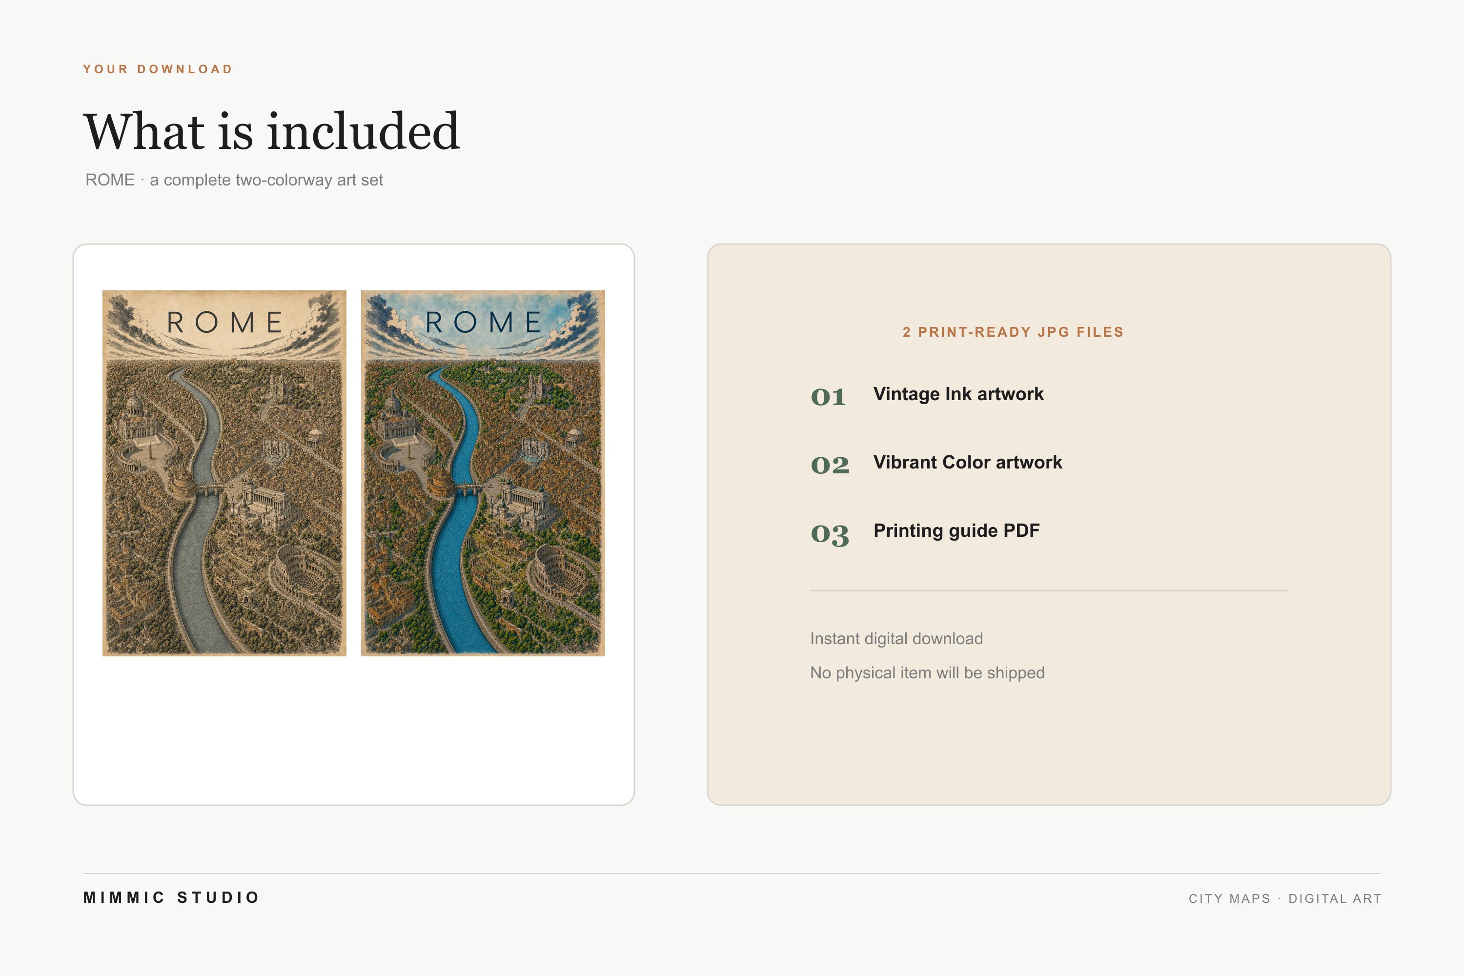Click the Vibrant Color Rome artwork thumbnail
The height and width of the screenshot is (976, 1464).
(x=483, y=473)
